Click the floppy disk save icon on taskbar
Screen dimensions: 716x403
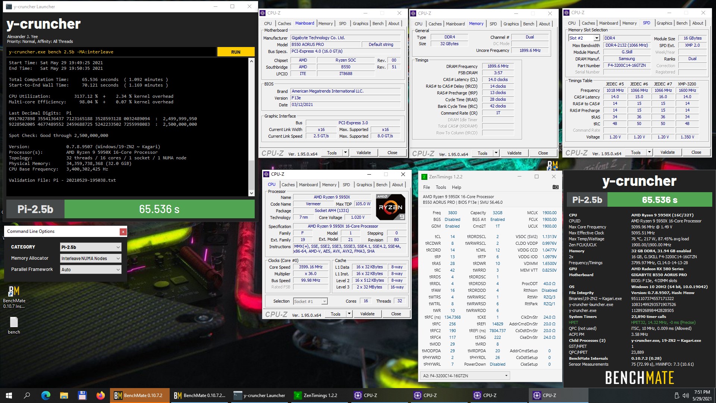[82, 395]
